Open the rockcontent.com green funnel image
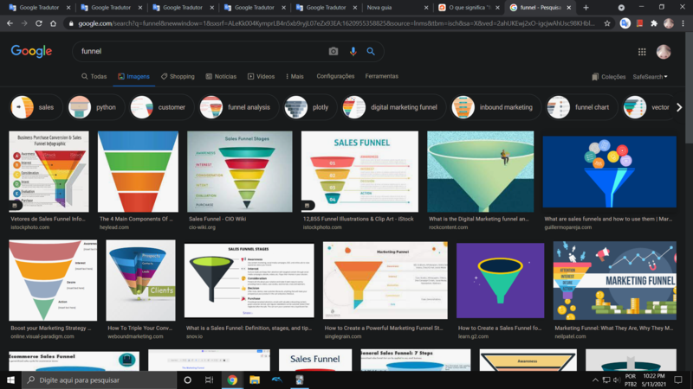The width and height of the screenshot is (693, 389). point(481,171)
